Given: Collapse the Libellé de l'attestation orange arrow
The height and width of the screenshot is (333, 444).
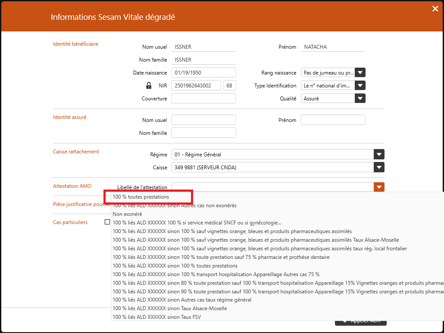Looking at the screenshot, I should 379,187.
